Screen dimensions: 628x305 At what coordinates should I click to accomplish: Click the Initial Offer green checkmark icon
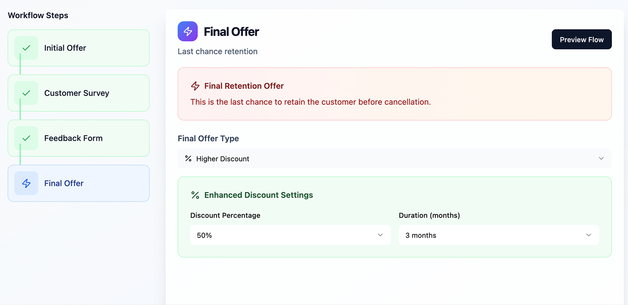pos(26,48)
